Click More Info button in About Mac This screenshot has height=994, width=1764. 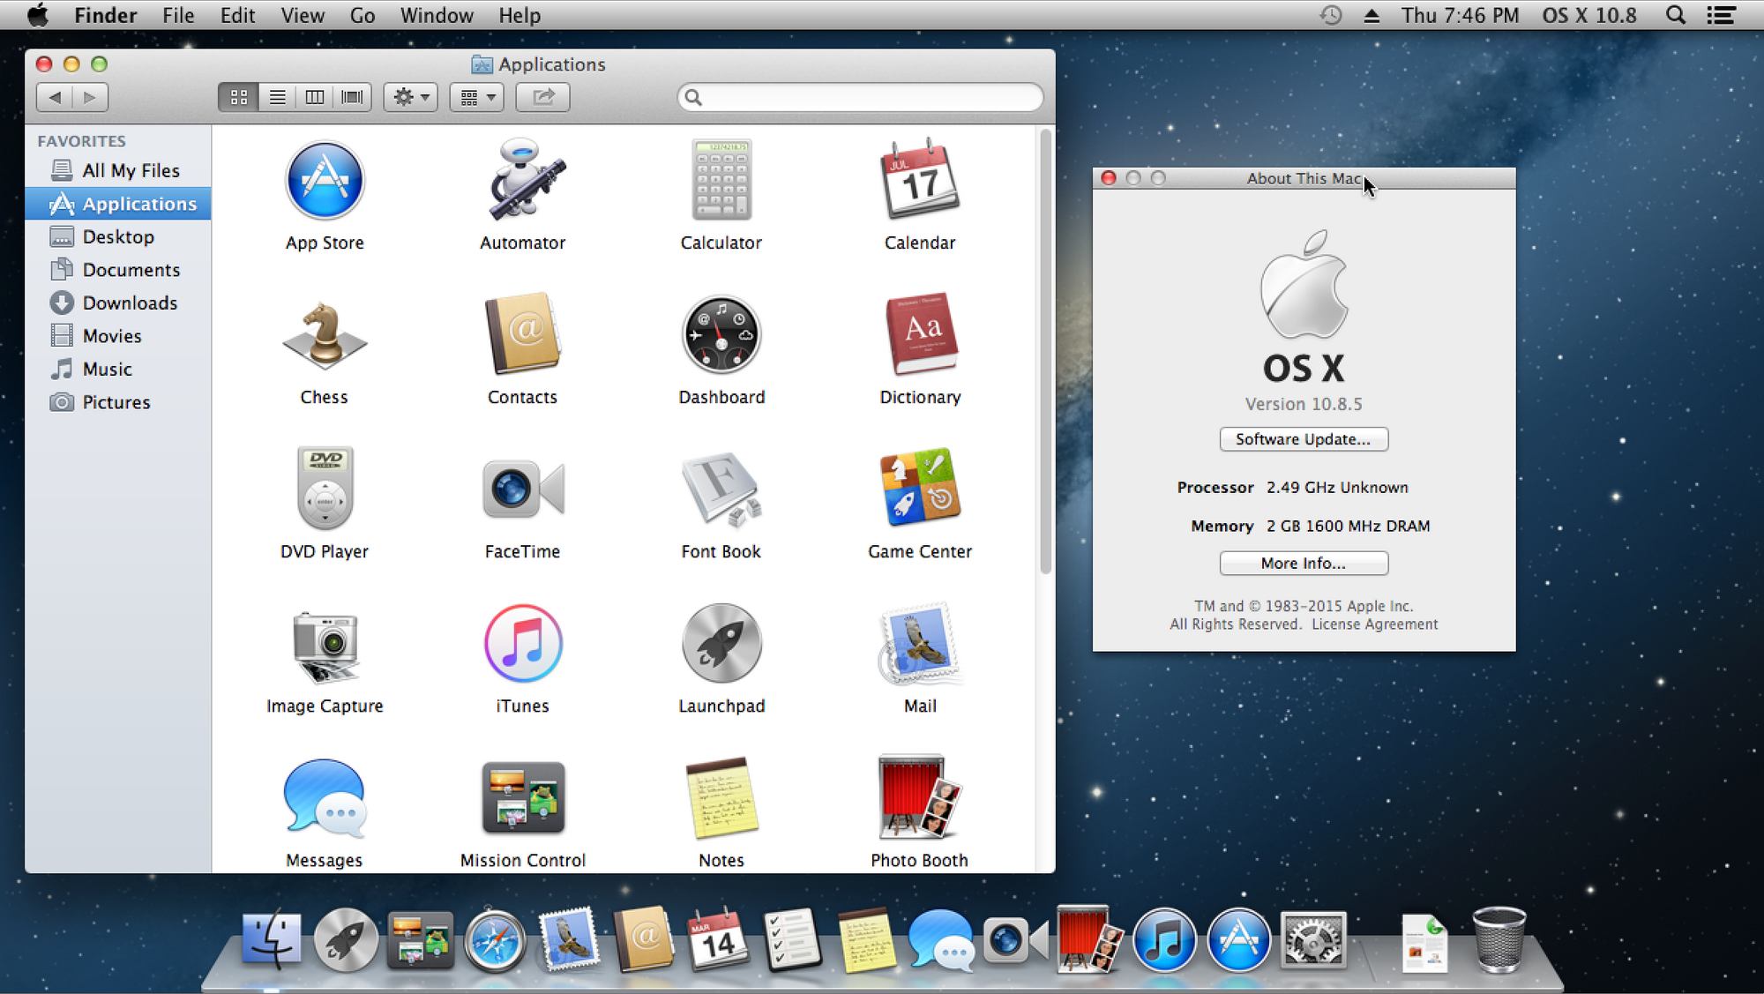1304,563
